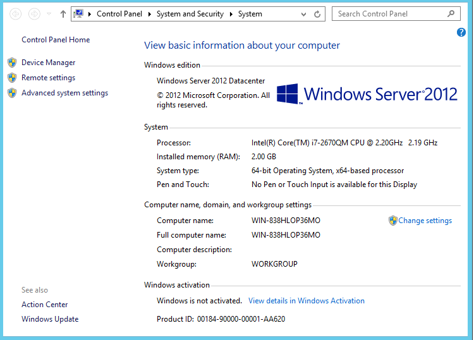Click the Back navigation arrow

pos(15,14)
